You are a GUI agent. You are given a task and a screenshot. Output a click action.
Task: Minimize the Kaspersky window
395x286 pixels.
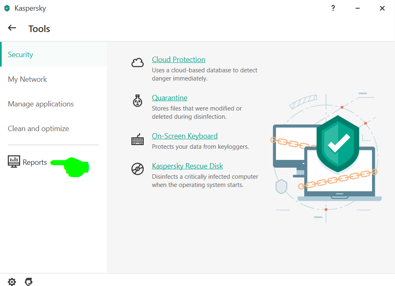pyautogui.click(x=358, y=8)
